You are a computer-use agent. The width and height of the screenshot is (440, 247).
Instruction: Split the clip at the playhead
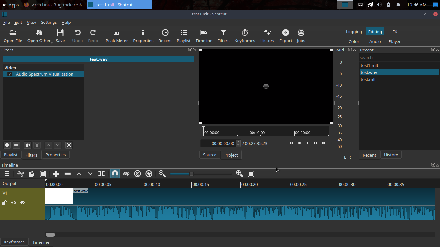(x=101, y=174)
